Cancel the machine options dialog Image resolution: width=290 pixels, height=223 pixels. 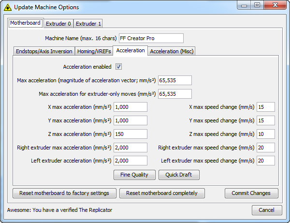[266, 210]
